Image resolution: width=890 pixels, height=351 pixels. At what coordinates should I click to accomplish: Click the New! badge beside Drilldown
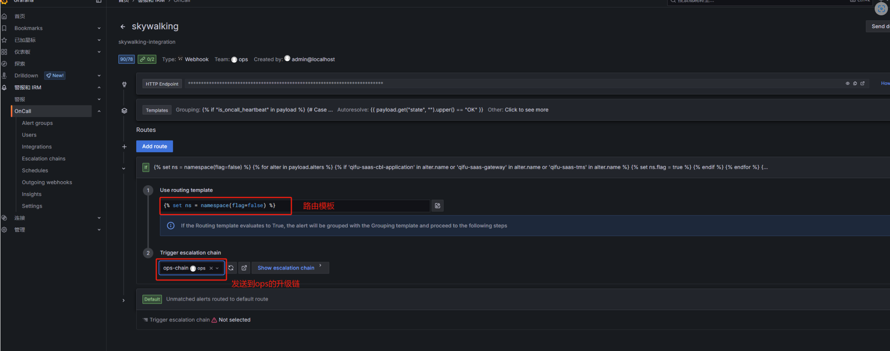click(55, 76)
